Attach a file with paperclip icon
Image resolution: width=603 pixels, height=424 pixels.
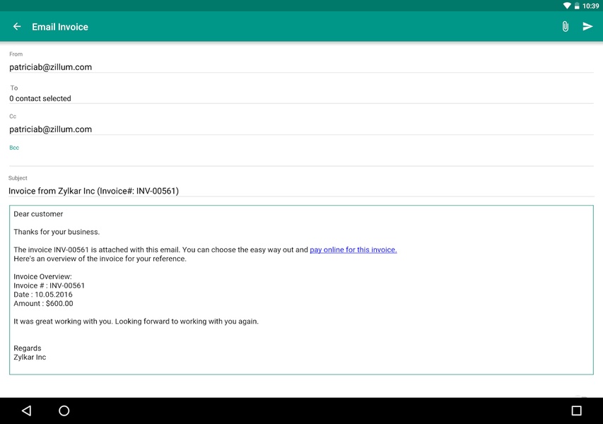[x=565, y=27]
